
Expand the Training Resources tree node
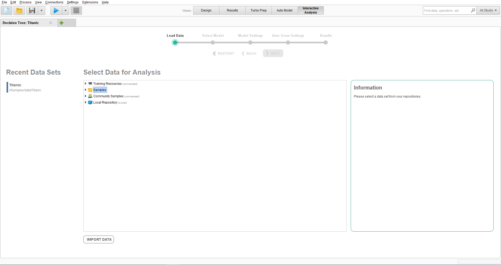[85, 84]
